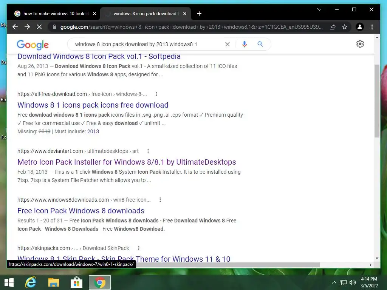Share this page via address bar icon

pyautogui.click(x=333, y=27)
